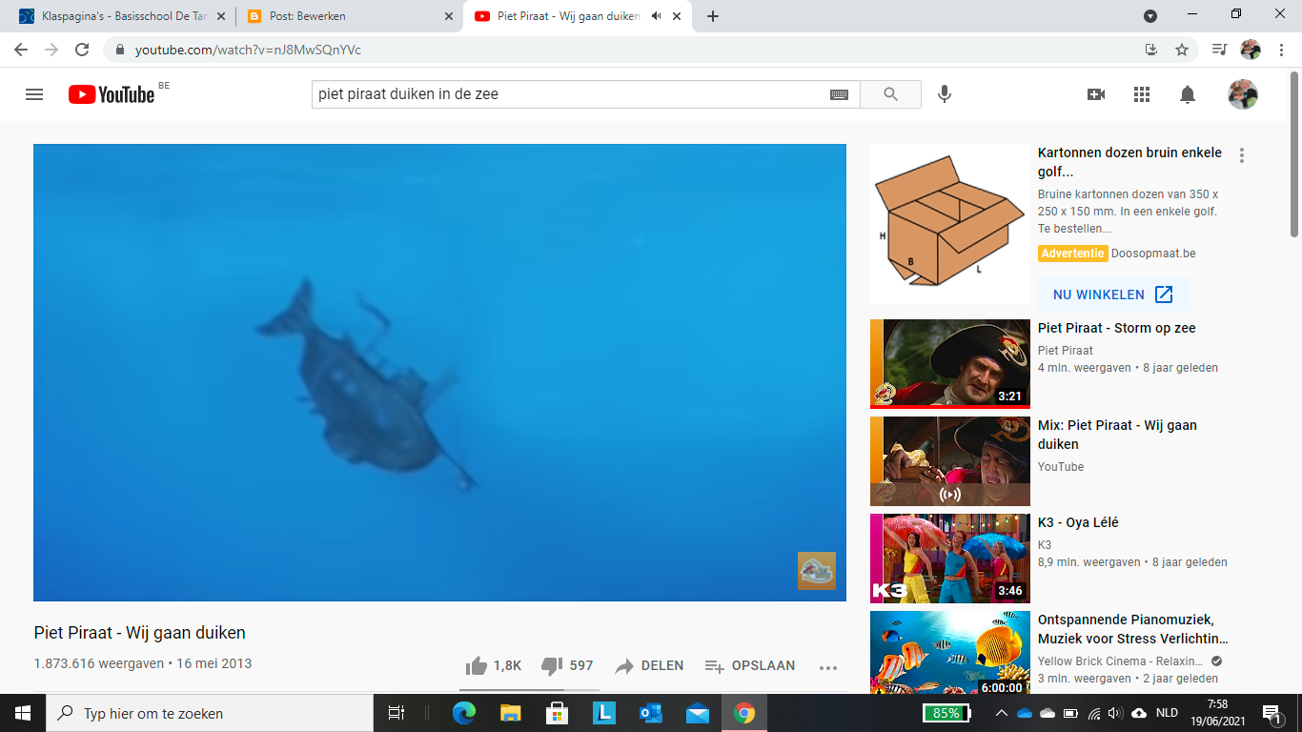Viewport: 1302px width, 732px height.
Task: Open Task View on taskbar
Action: [x=397, y=713]
